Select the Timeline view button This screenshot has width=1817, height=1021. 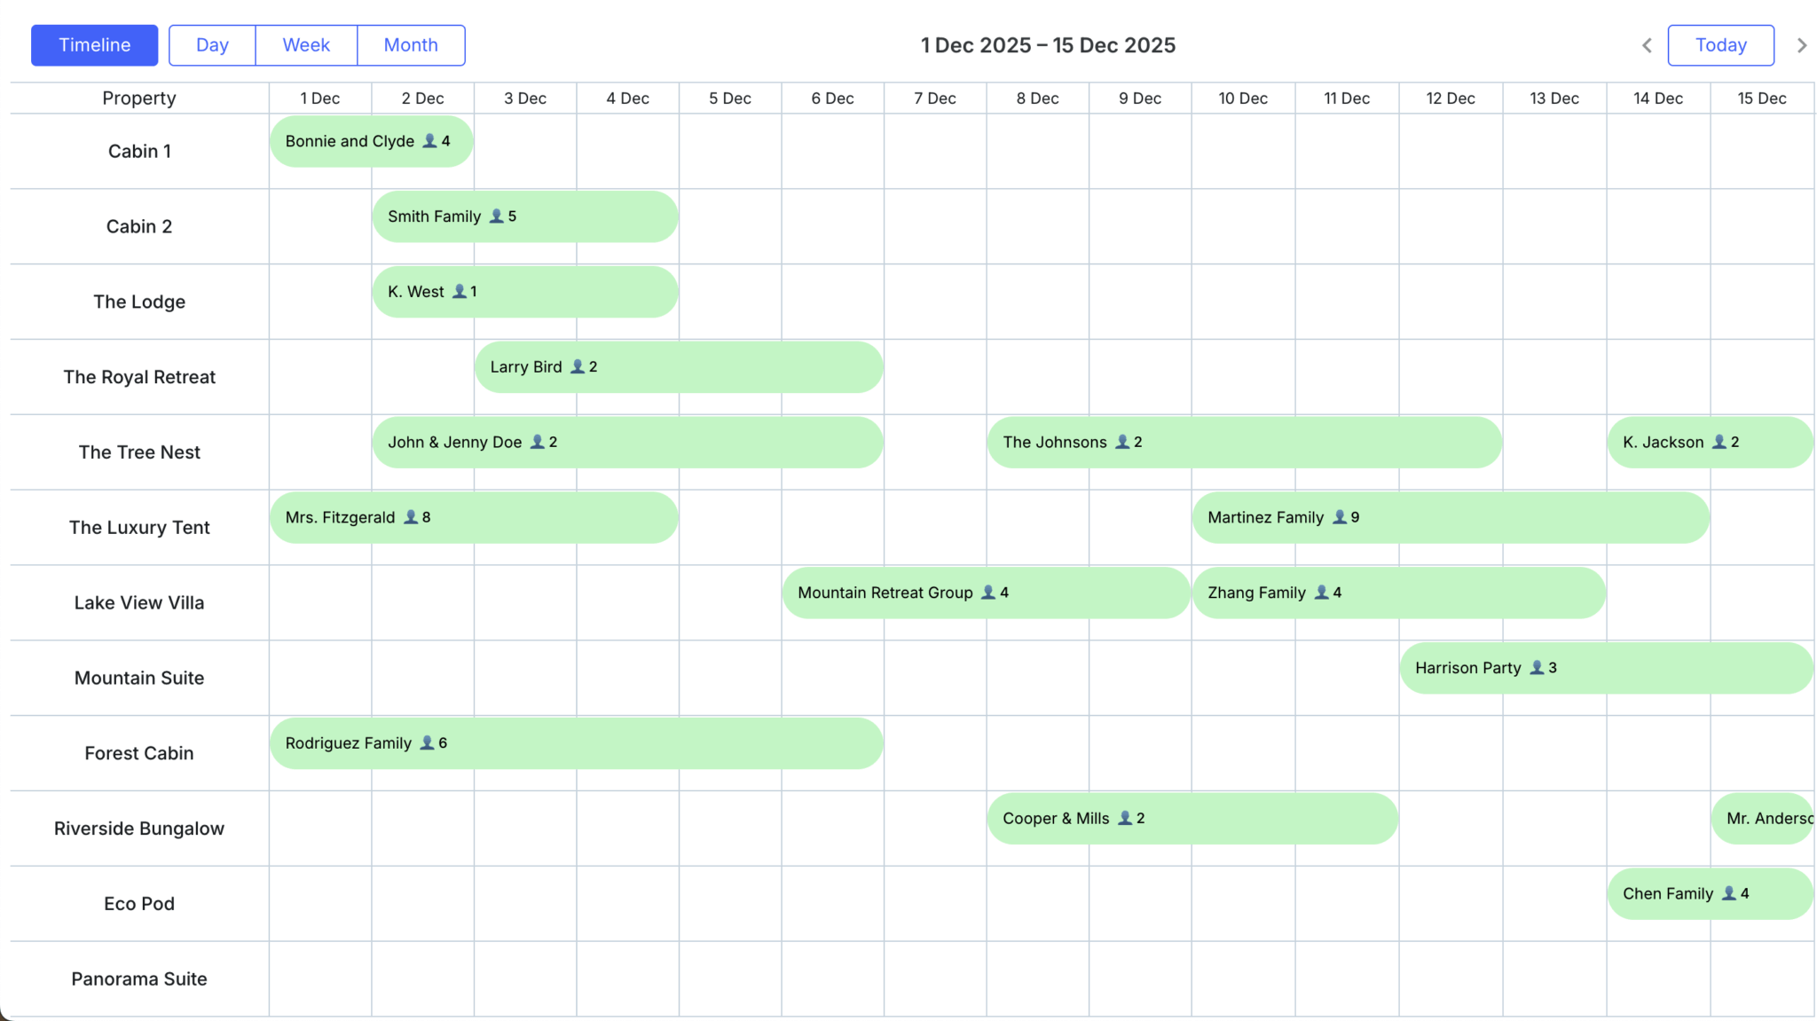[x=95, y=45]
